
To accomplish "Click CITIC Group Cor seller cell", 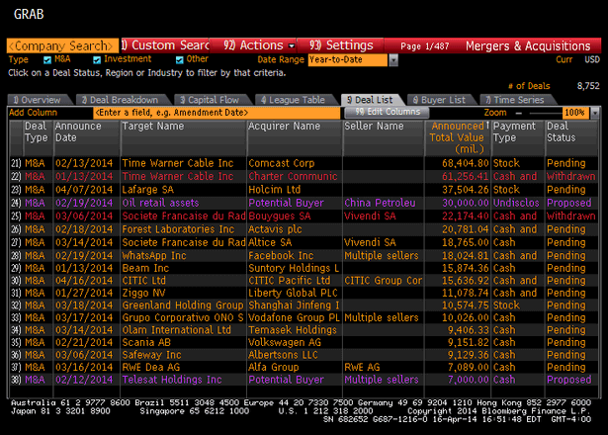I will tap(384, 281).
